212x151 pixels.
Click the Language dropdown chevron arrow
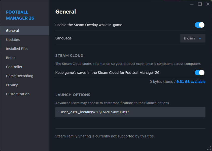coord(200,38)
